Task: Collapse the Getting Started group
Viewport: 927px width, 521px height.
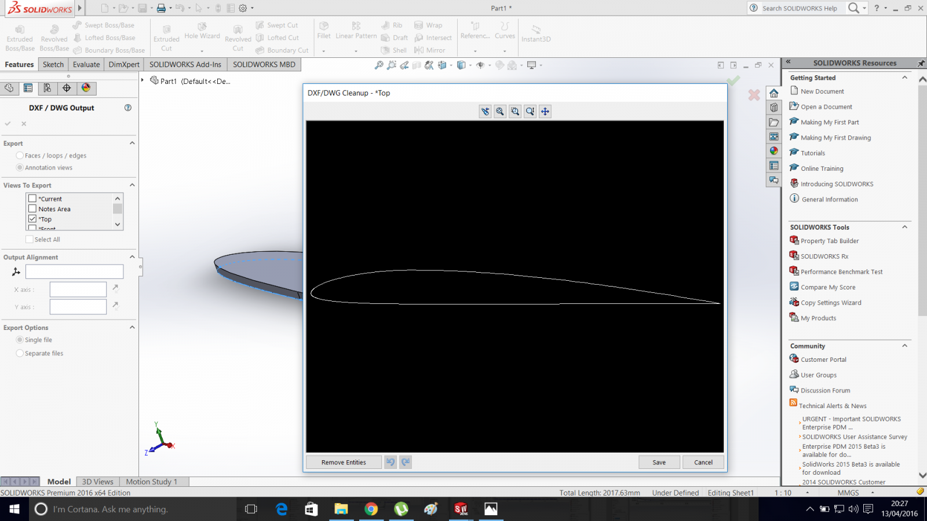Action: [904, 78]
